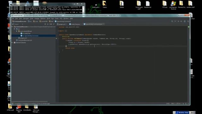
Task: Open the Build menu
Action: [x=48, y=18]
